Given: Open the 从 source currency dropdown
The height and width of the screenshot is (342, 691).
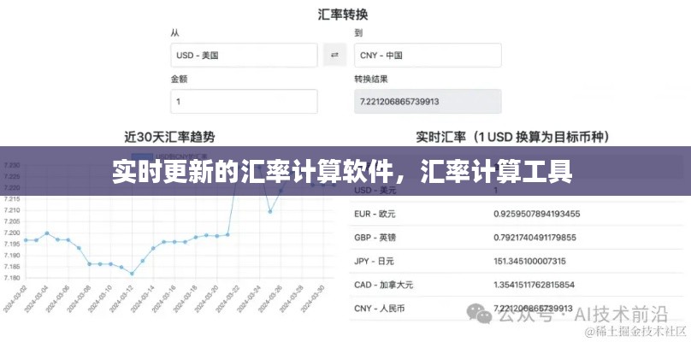Looking at the screenshot, I should [244, 56].
